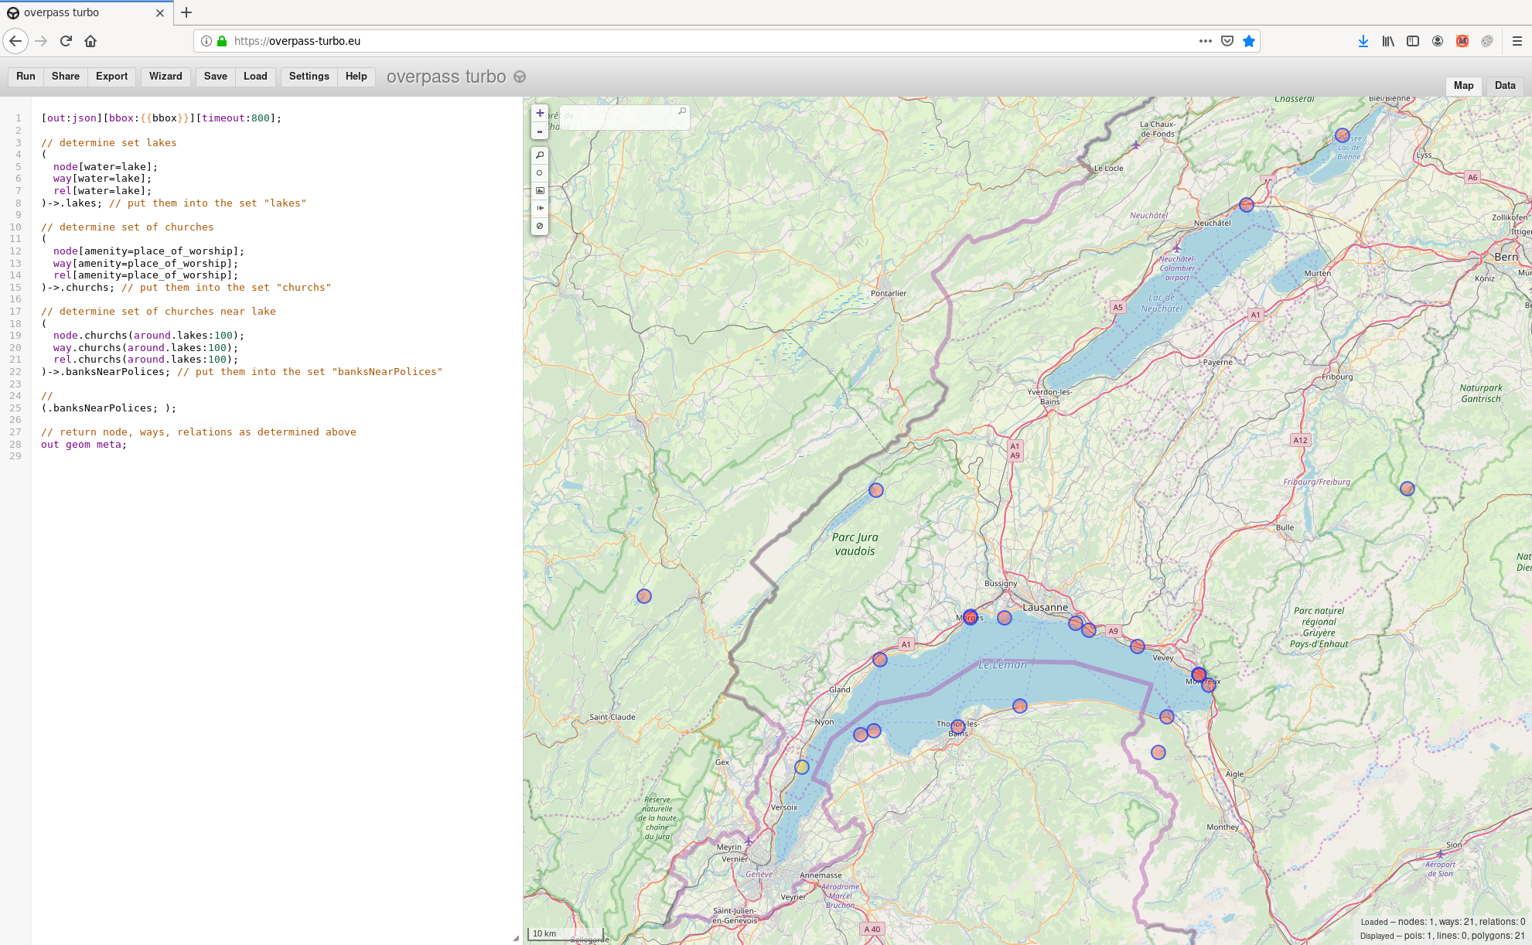This screenshot has height=945, width=1532.
Task: Click the zoom-to-data magnifier icon
Action: pyautogui.click(x=540, y=155)
